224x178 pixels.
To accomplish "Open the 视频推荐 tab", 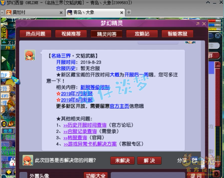I will point(71,34).
